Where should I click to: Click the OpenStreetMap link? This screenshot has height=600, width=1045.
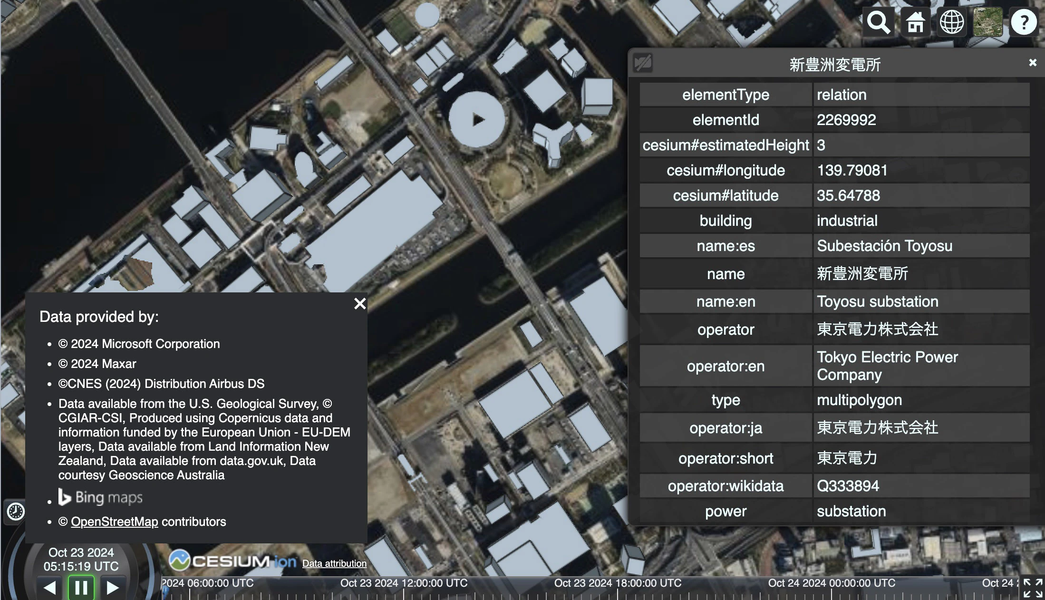click(x=115, y=522)
